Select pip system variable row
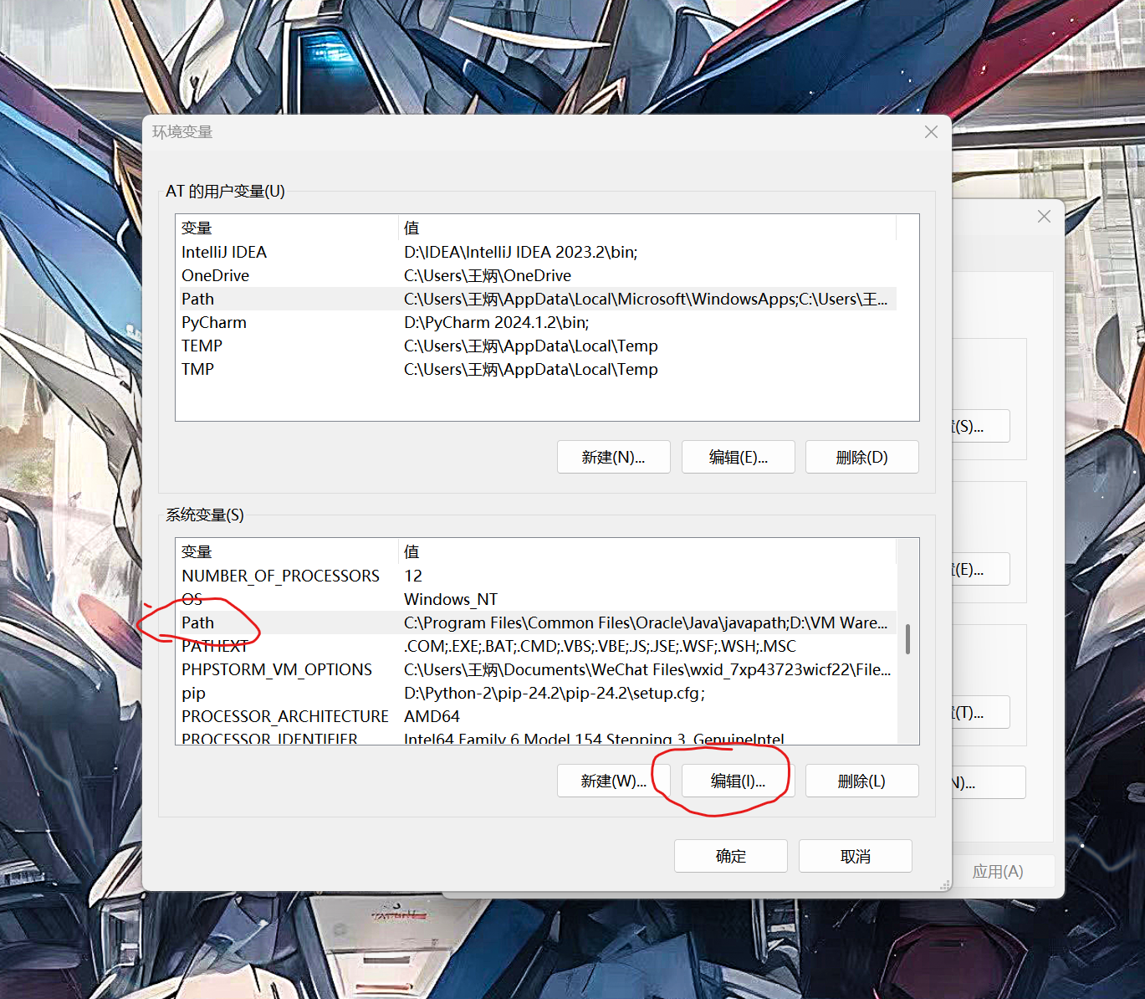The height and width of the screenshot is (999, 1145). coord(535,693)
